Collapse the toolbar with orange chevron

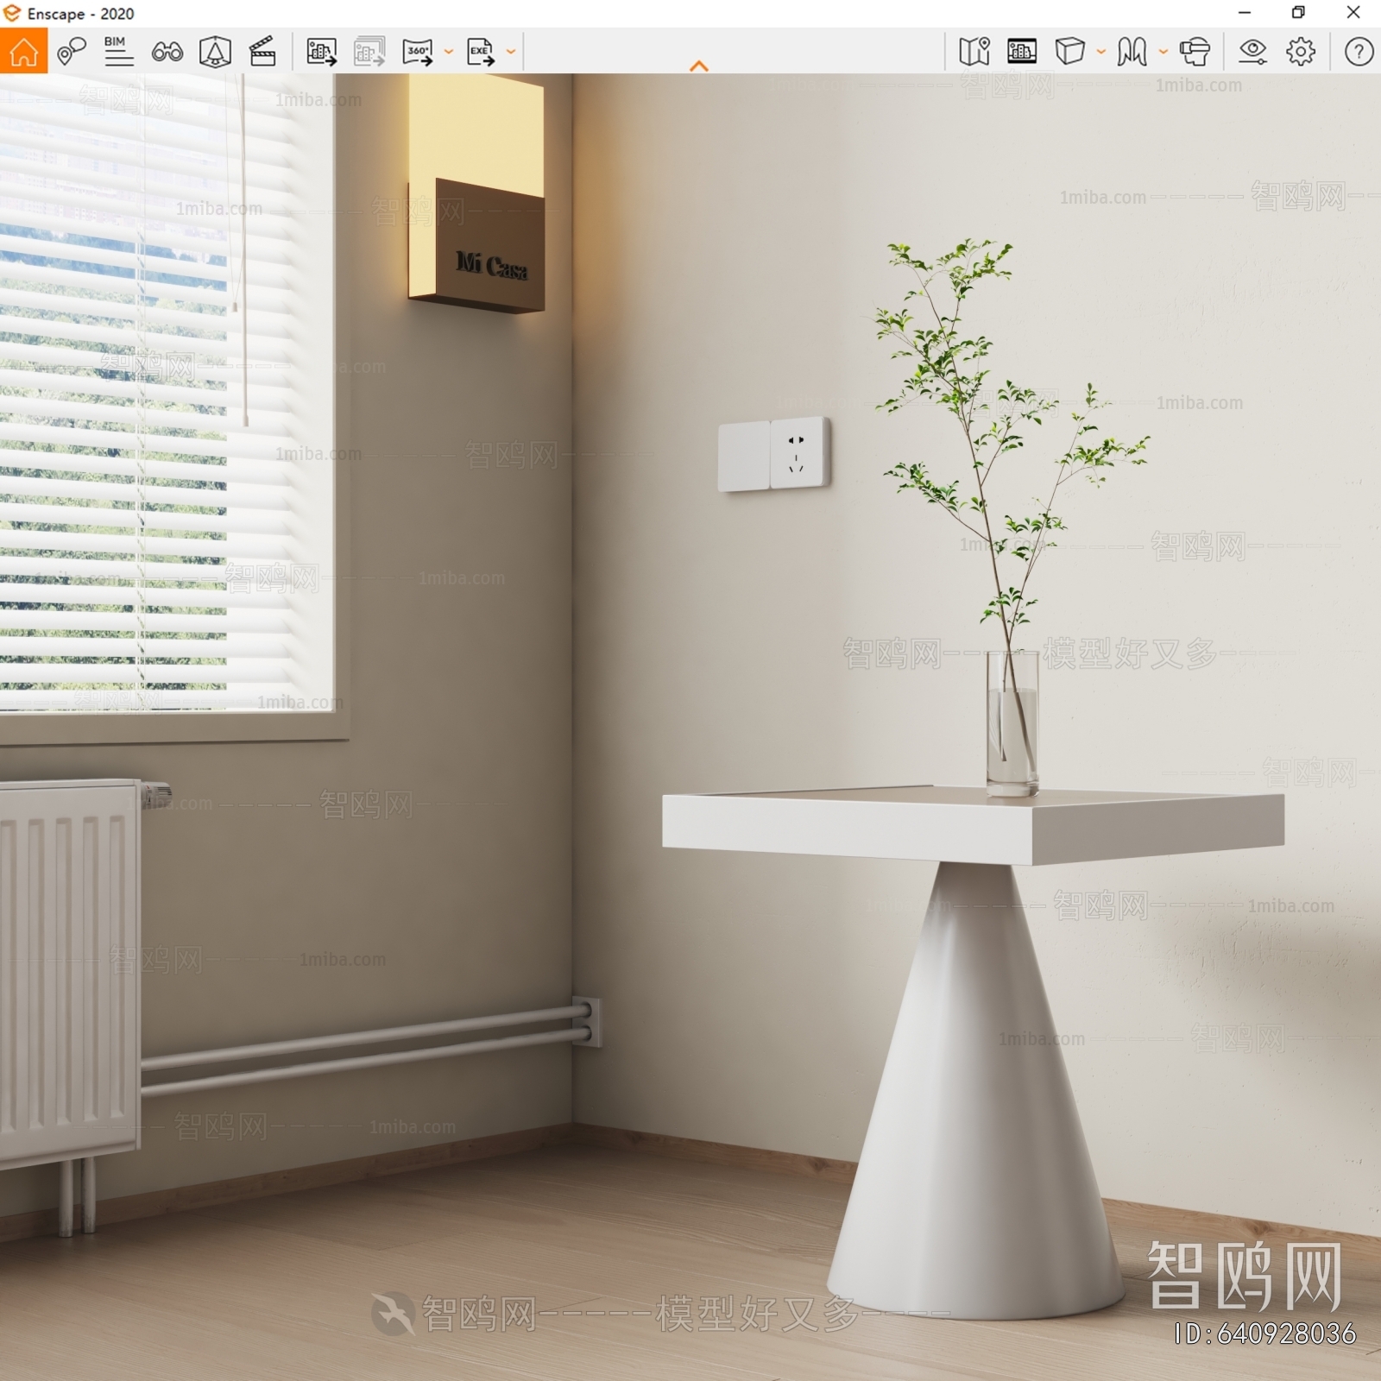[699, 66]
